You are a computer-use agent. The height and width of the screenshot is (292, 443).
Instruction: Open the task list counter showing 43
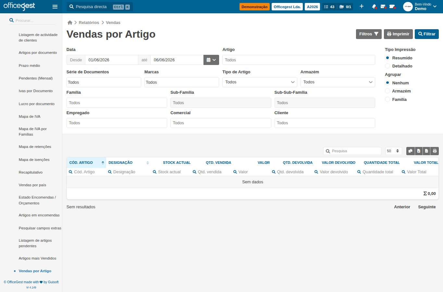(329, 6)
